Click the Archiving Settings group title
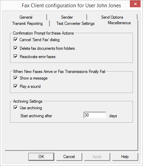 pyautogui.click(x=28, y=101)
